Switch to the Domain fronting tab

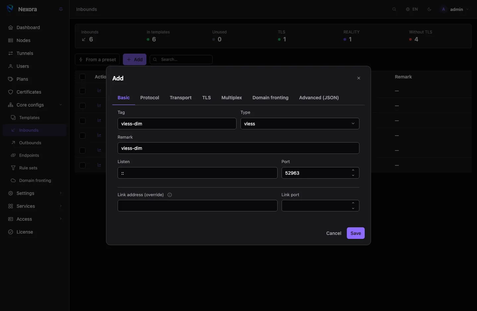coord(270,98)
